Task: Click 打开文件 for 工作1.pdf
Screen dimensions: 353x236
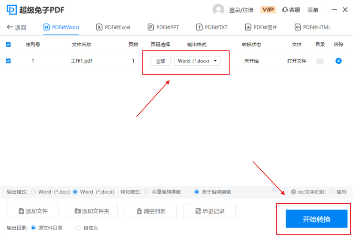Action: coord(297,61)
